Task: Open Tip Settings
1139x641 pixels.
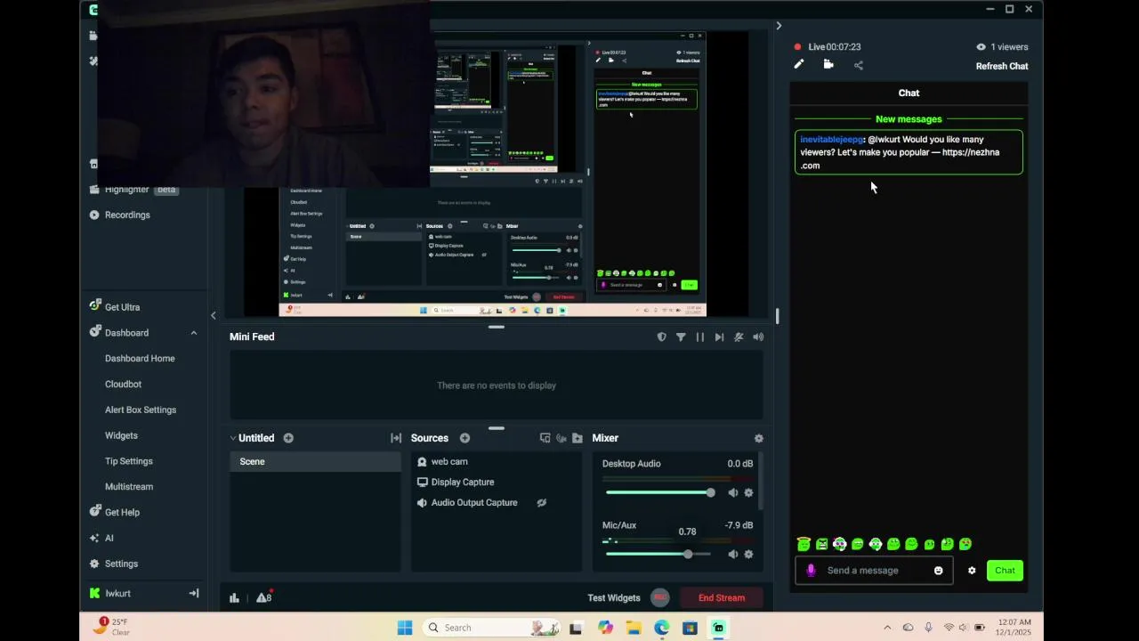Action: pos(129,461)
